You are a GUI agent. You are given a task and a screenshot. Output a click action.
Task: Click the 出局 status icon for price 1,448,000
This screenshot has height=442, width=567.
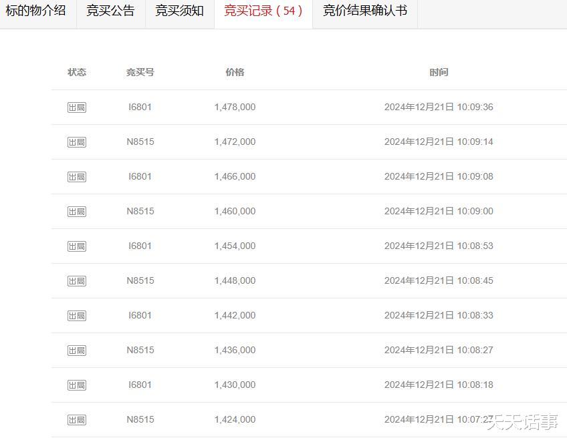pyautogui.click(x=77, y=281)
